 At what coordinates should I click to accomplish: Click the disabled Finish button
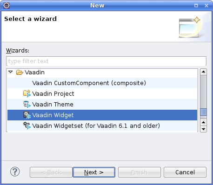coord(140,172)
